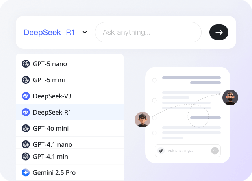252x181 pixels.
Task: Click the bearded avatar with sunglasses
Action: coord(230,98)
